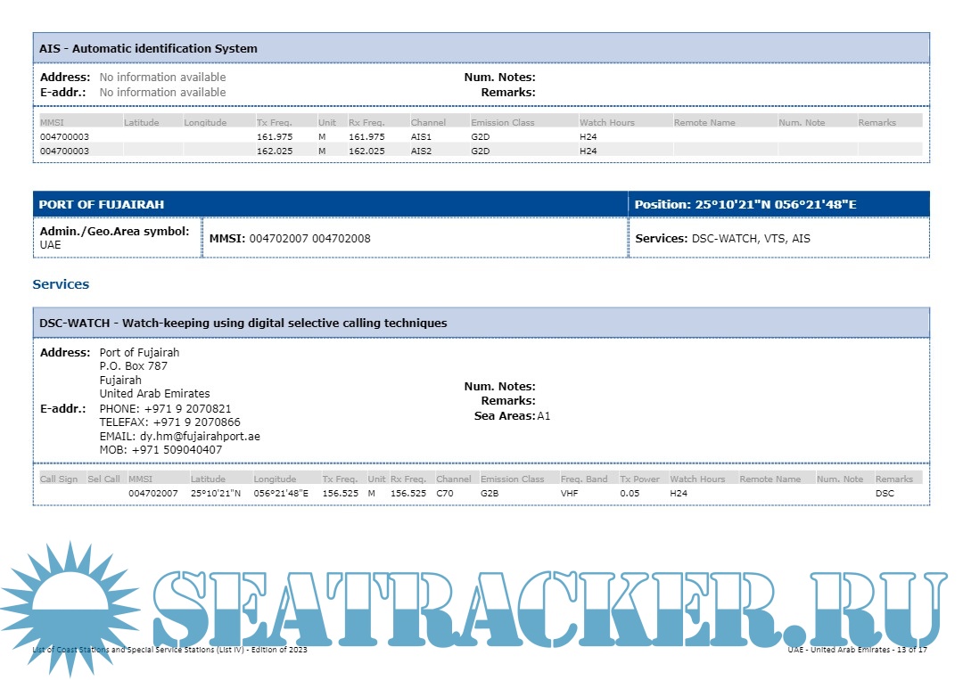Click the Position 25°10'21"N 056°21'48"E header
The height and width of the screenshot is (680, 963).
745,205
